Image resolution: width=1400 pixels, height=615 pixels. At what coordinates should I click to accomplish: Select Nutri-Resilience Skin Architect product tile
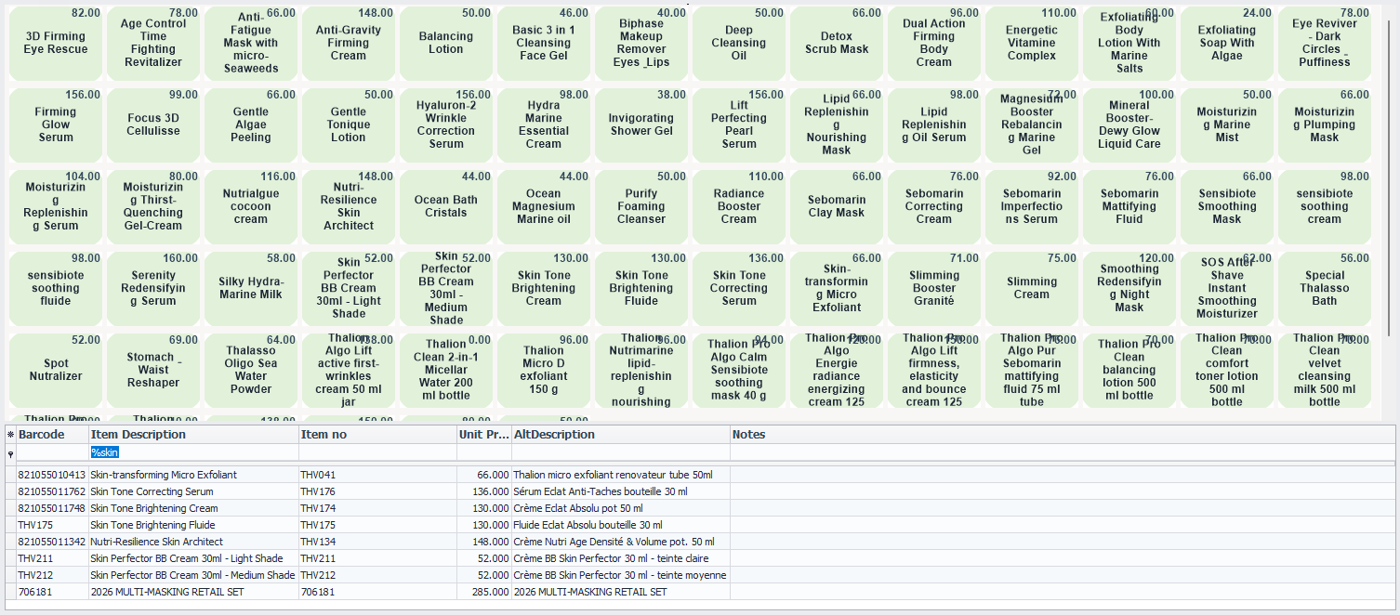click(x=349, y=207)
